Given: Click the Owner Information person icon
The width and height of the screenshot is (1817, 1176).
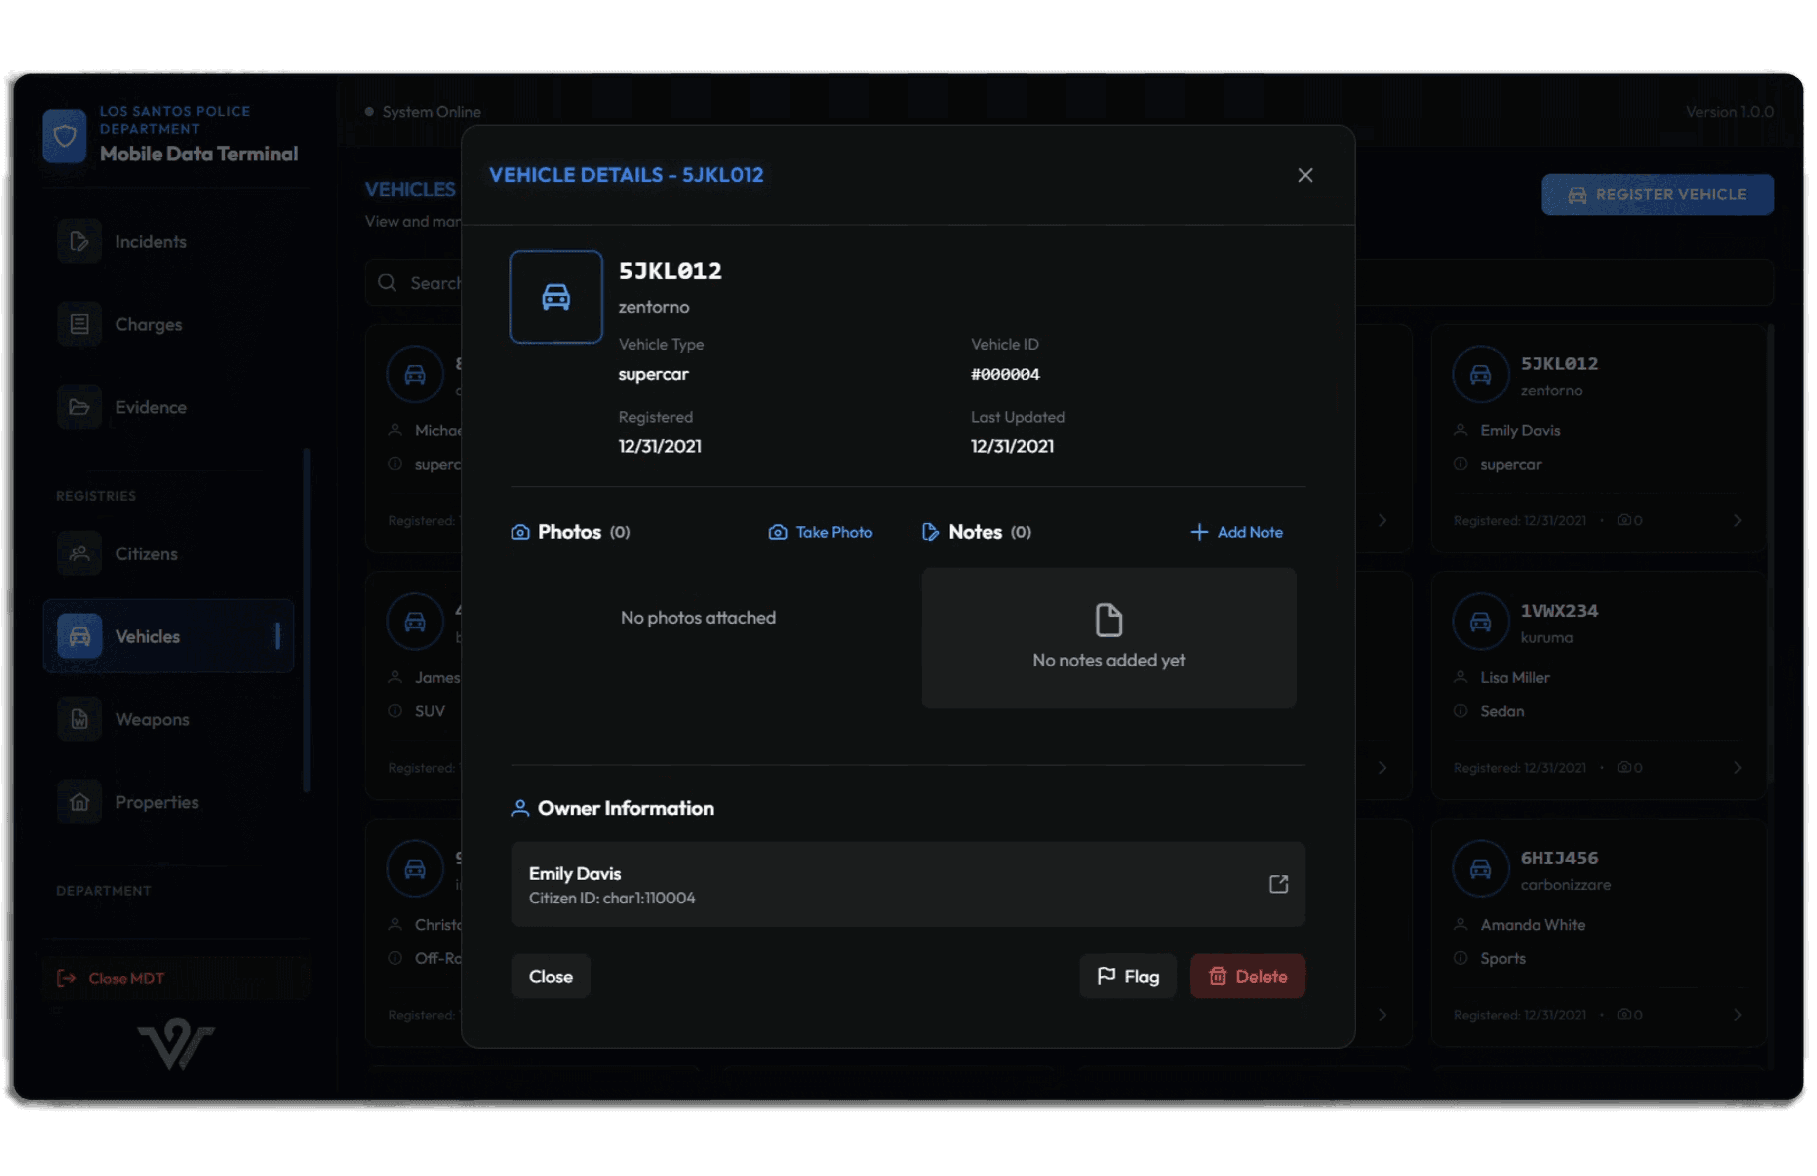Looking at the screenshot, I should click(x=520, y=808).
